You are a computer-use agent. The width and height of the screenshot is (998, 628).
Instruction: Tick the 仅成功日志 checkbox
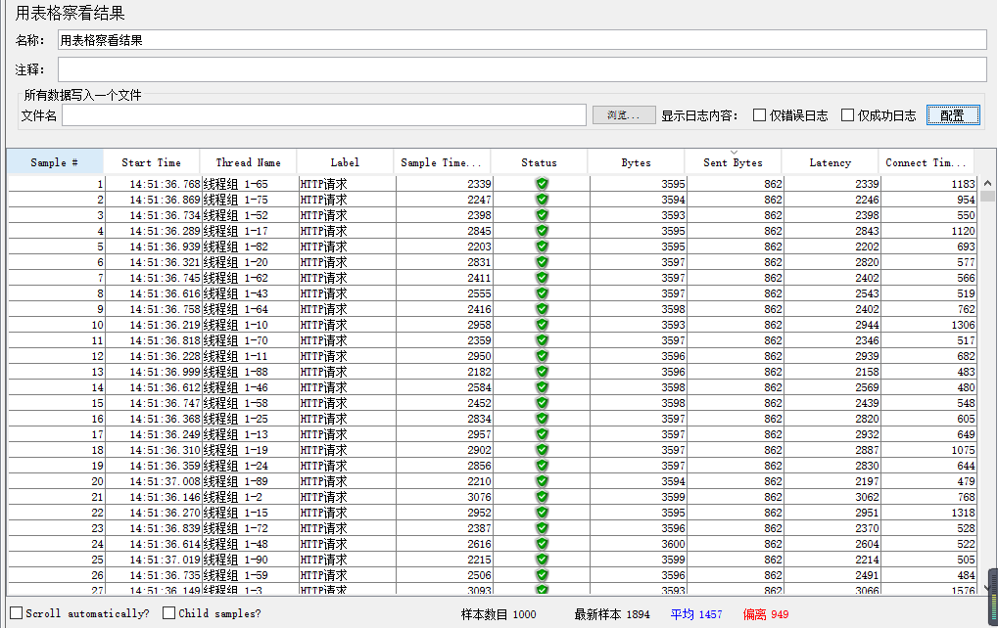click(847, 115)
